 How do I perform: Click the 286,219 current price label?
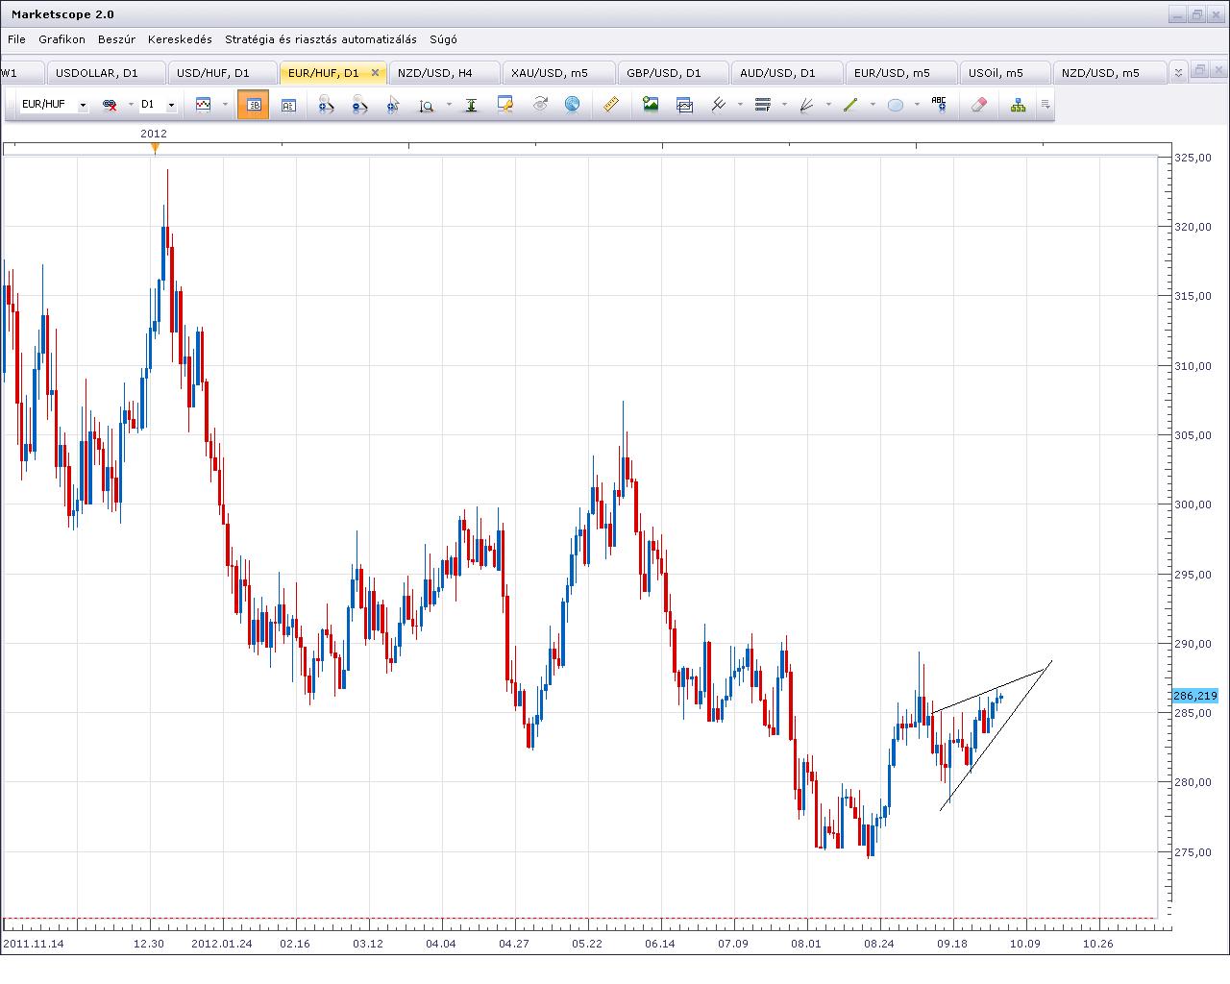pyautogui.click(x=1195, y=696)
